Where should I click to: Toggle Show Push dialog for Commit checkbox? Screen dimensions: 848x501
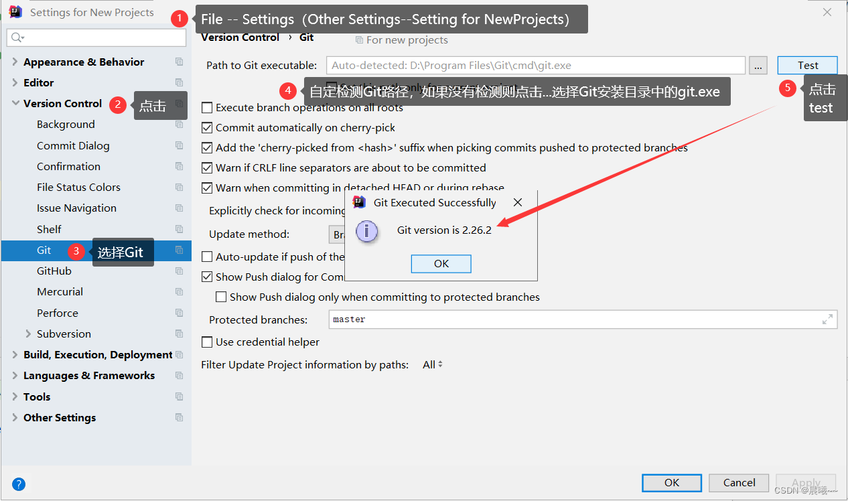207,277
